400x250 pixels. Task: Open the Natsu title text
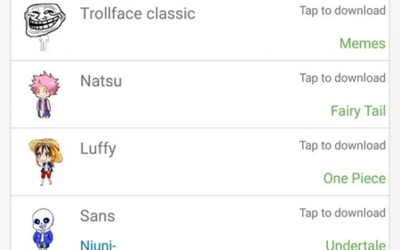coord(101,81)
